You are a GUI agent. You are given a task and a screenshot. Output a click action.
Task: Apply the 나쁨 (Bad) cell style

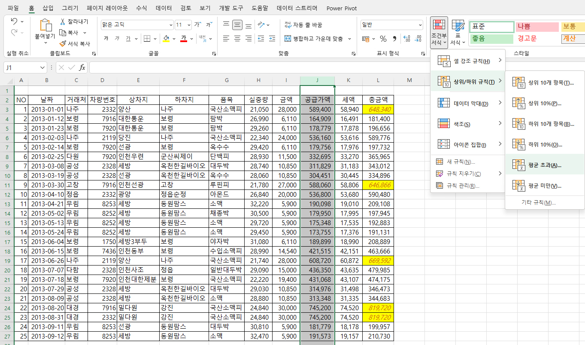tap(537, 26)
